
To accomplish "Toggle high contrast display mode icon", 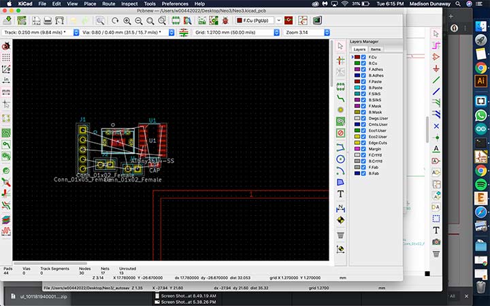I will click(6, 206).
